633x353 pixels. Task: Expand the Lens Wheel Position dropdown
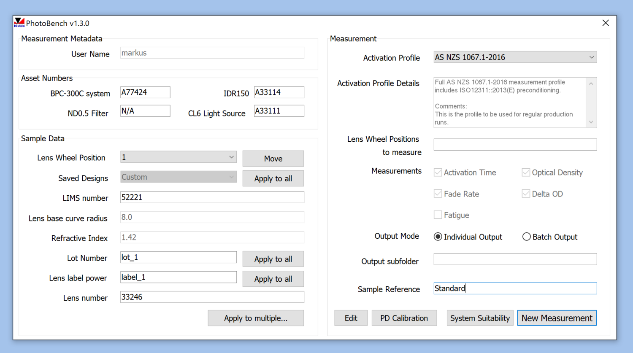178,157
